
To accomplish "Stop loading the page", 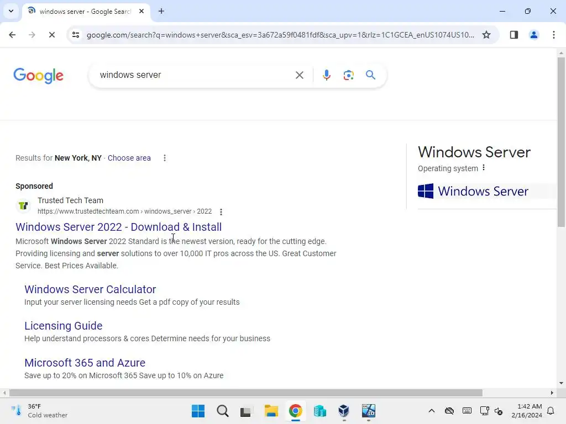I will (x=51, y=35).
